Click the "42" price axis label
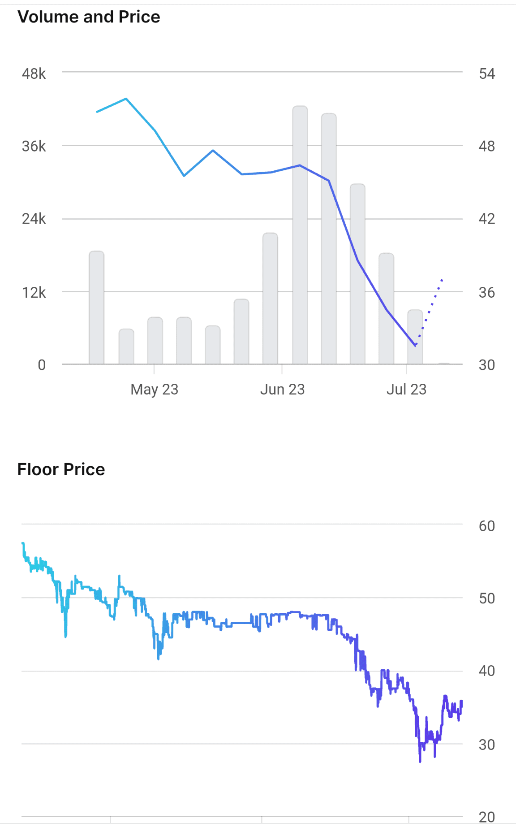516x828 pixels. 487,219
